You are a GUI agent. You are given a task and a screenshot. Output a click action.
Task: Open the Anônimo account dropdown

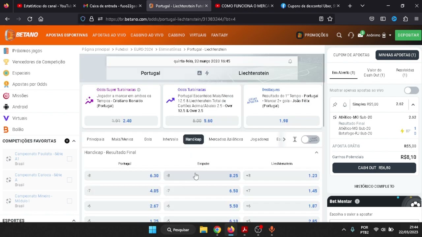378,35
